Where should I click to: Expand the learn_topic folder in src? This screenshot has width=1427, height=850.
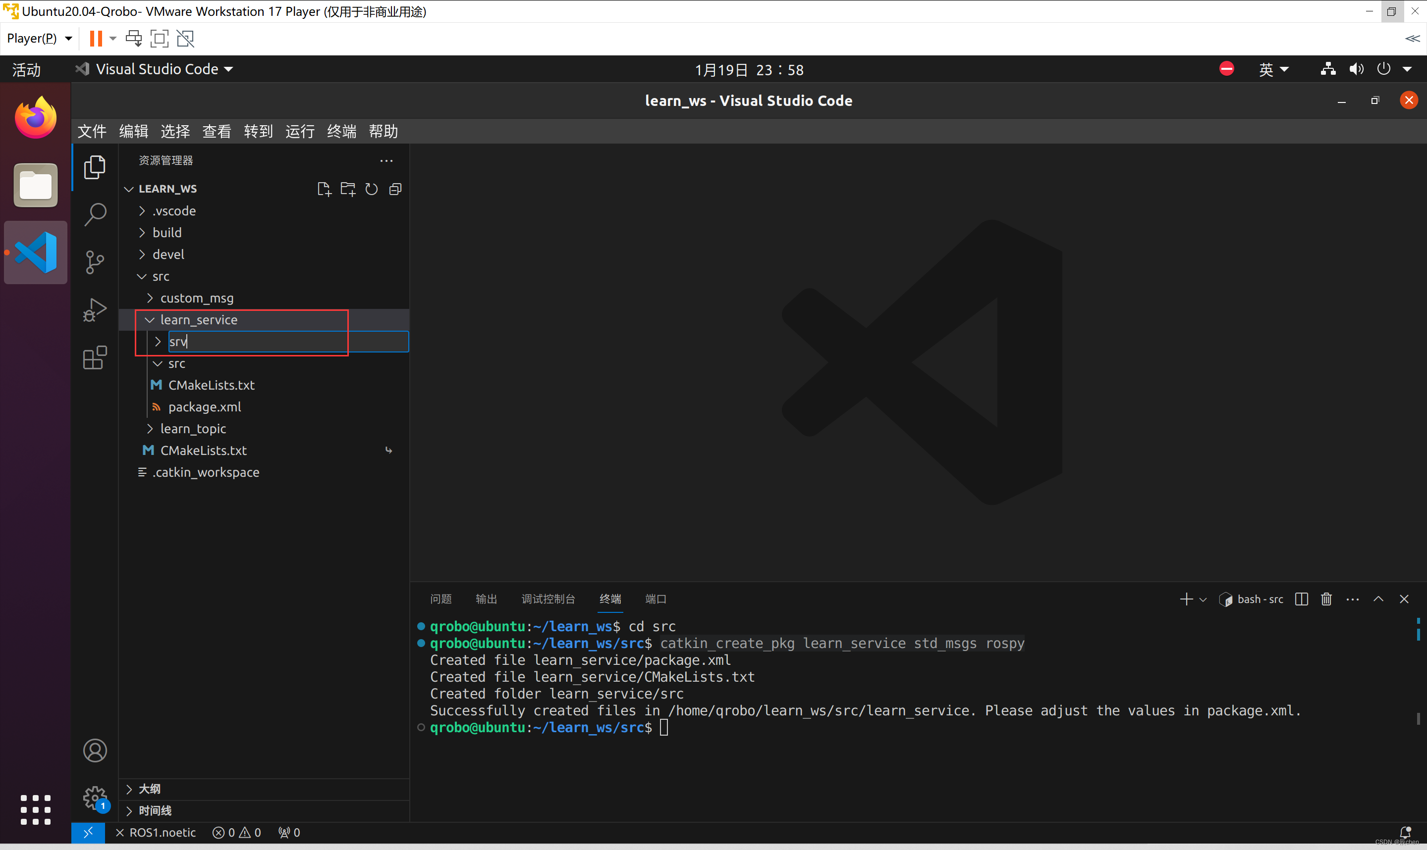(192, 428)
